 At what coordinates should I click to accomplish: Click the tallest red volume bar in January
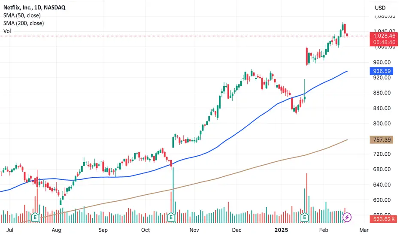coord(306,198)
